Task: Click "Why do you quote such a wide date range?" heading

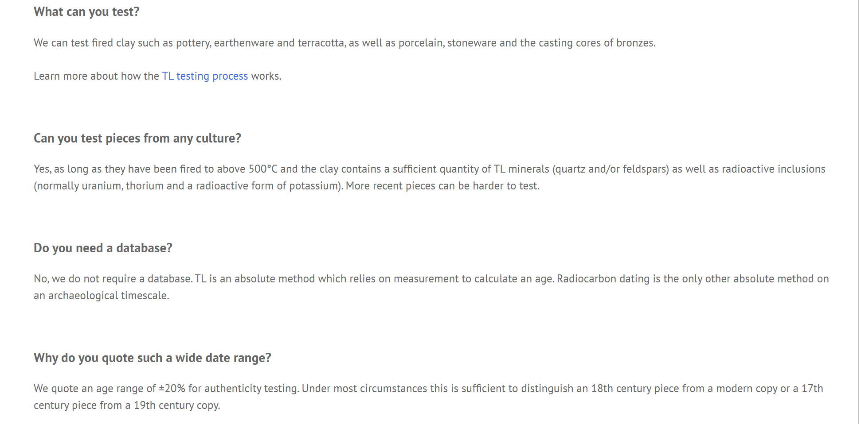Action: (152, 358)
